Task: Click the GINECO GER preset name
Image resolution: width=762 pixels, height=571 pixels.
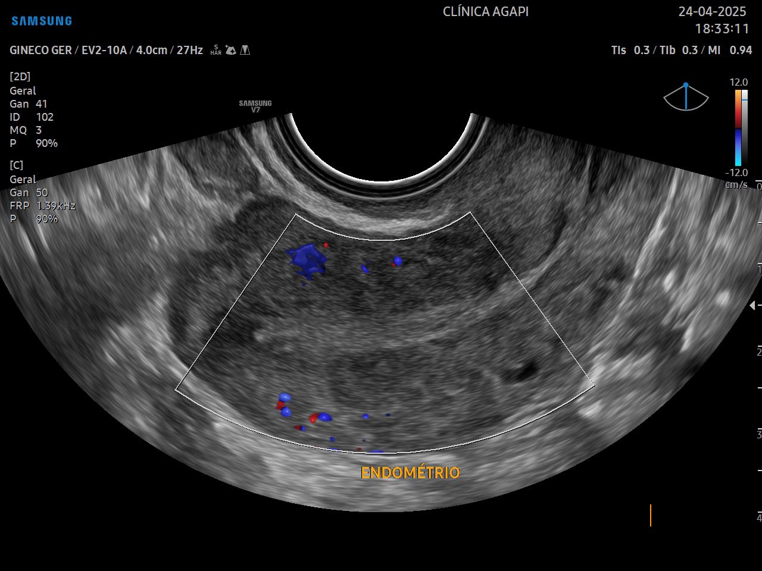Action: point(40,51)
